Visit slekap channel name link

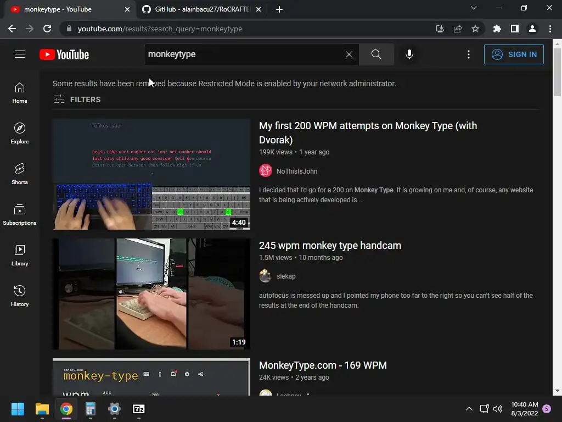(x=286, y=276)
